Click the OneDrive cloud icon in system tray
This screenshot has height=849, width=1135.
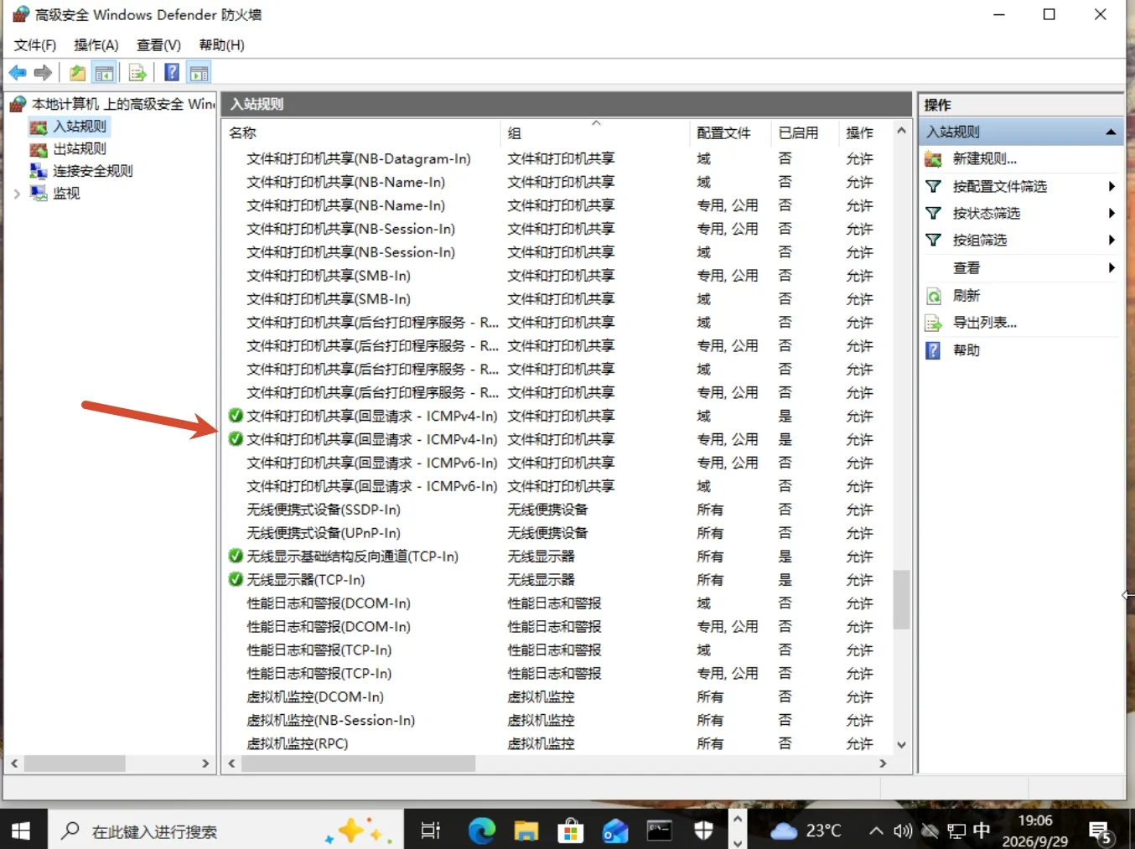(930, 831)
